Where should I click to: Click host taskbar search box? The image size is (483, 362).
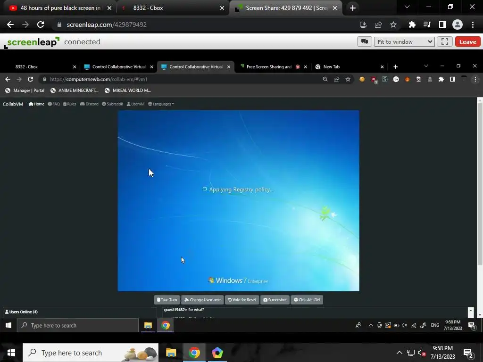[91, 353]
